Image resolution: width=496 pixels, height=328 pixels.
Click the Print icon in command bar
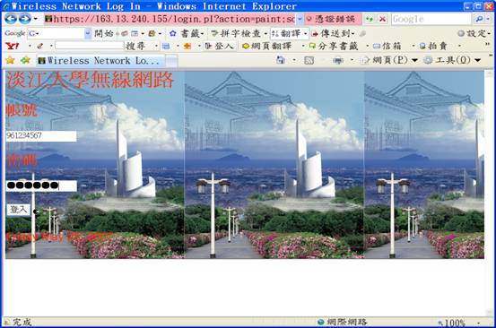coord(338,60)
